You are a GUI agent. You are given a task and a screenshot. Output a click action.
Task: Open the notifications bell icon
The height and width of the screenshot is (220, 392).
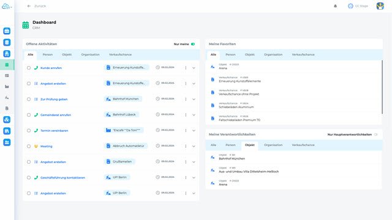(x=335, y=6)
